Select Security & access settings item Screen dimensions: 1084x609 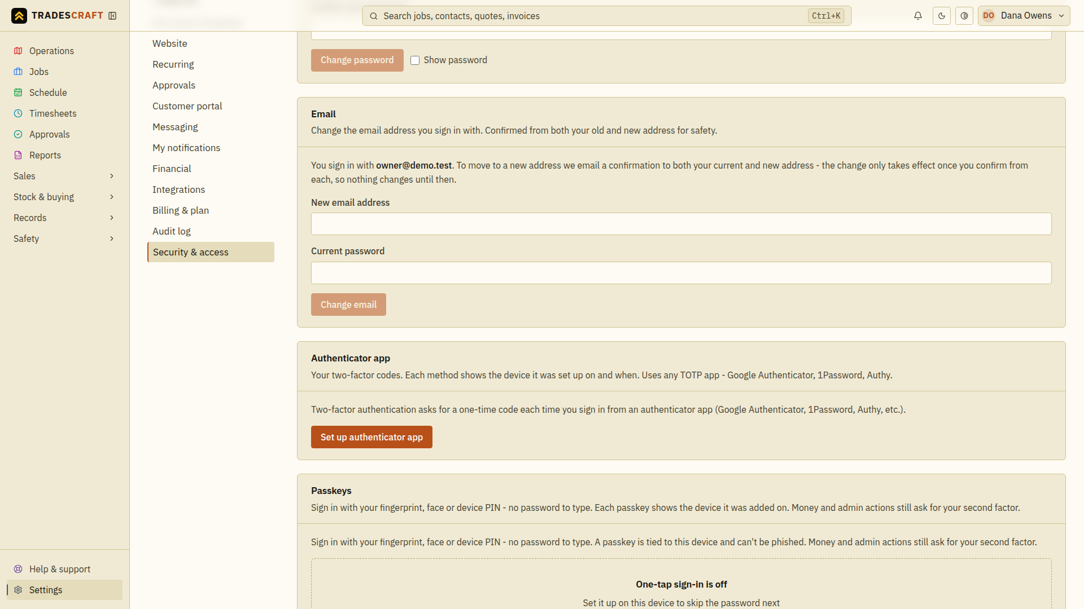tap(211, 252)
